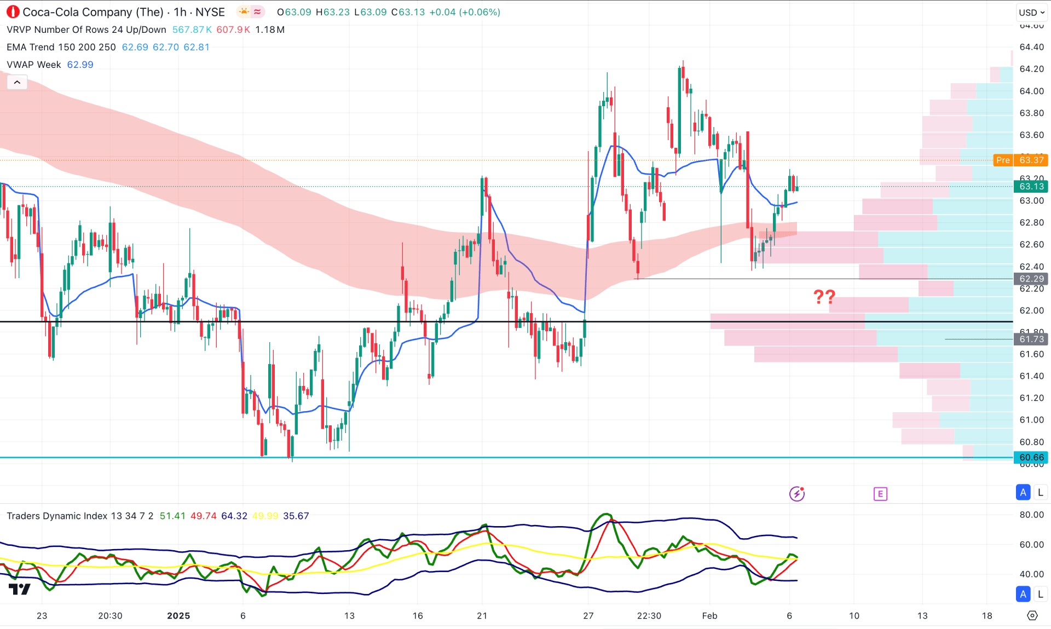Click the 60.66 cyan line price label
The height and width of the screenshot is (629, 1051).
click(1031, 457)
